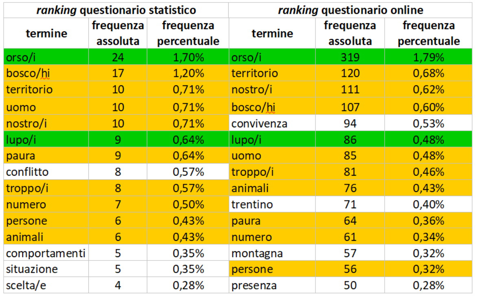This screenshot has width=477, height=297.
Task: Click the cell with value 24
Action: [118, 57]
